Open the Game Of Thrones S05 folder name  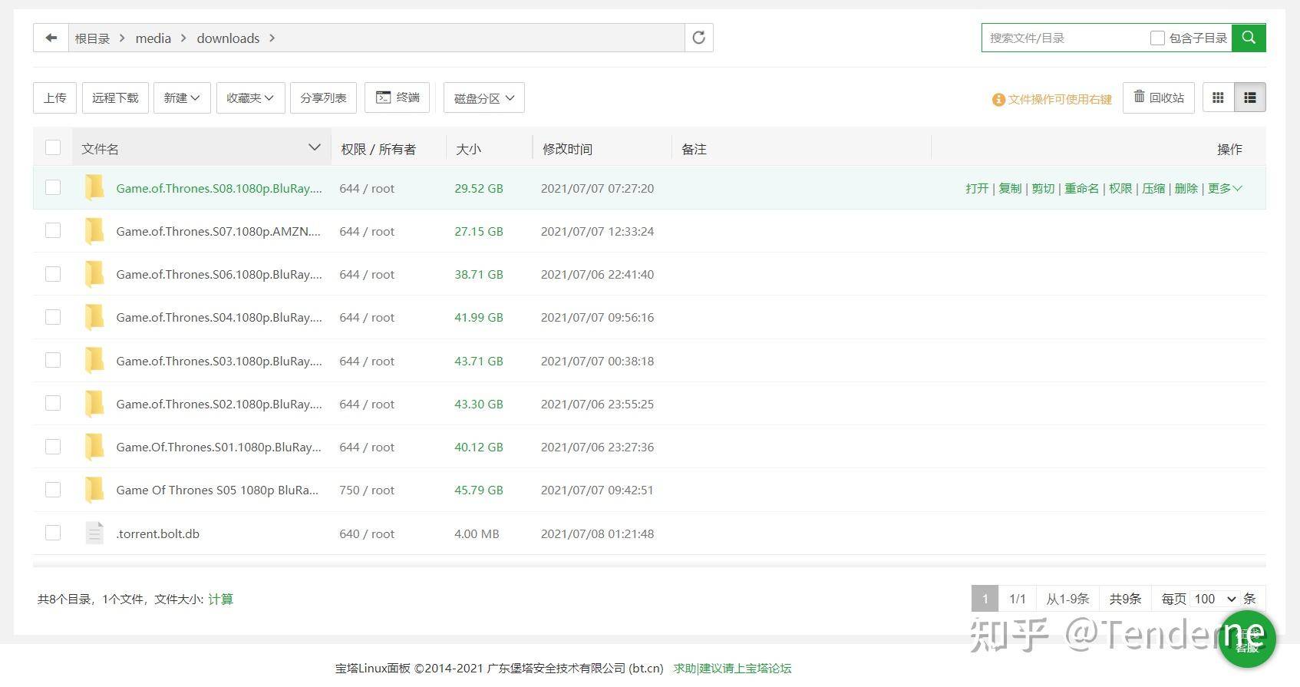(x=217, y=490)
